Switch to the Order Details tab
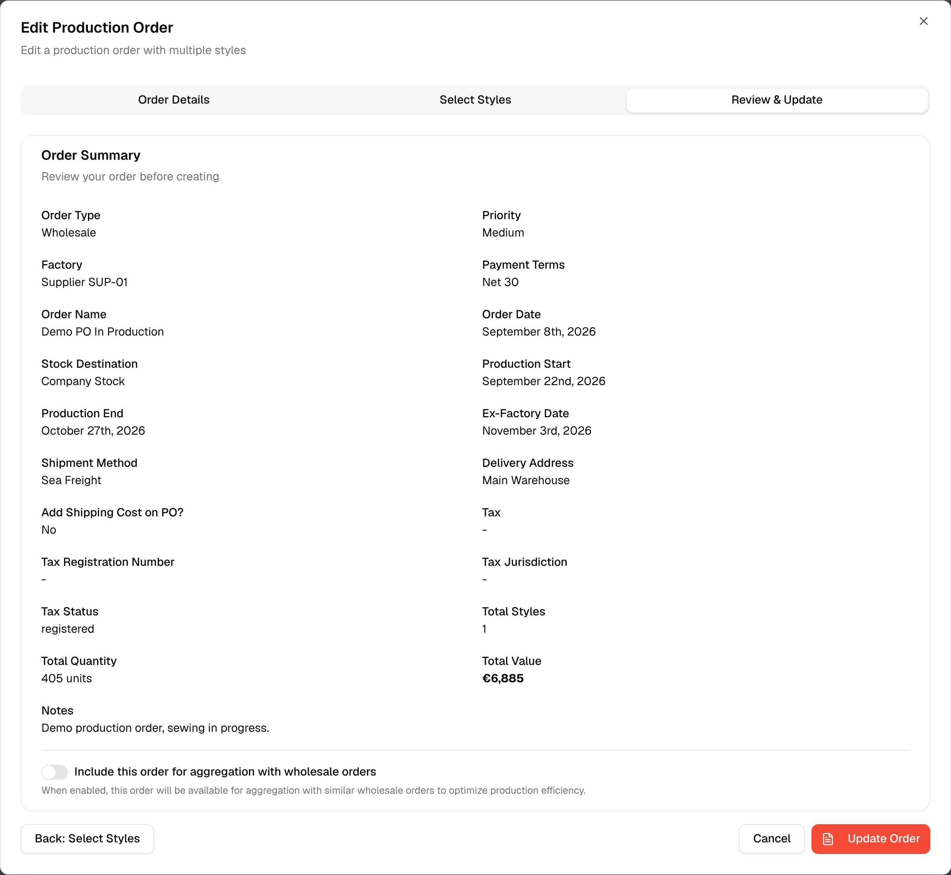951x875 pixels. tap(174, 100)
